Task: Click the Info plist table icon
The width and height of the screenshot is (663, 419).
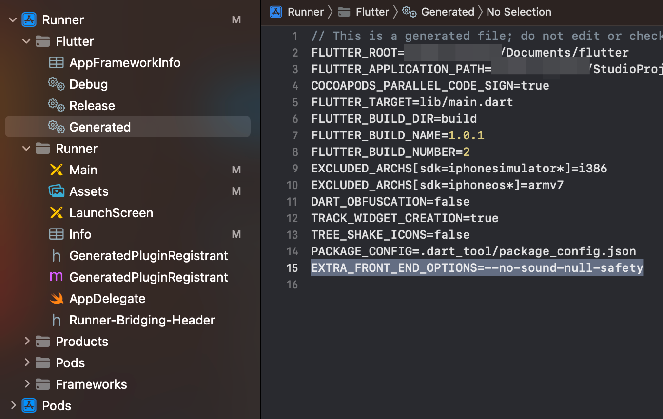Action: [x=57, y=234]
